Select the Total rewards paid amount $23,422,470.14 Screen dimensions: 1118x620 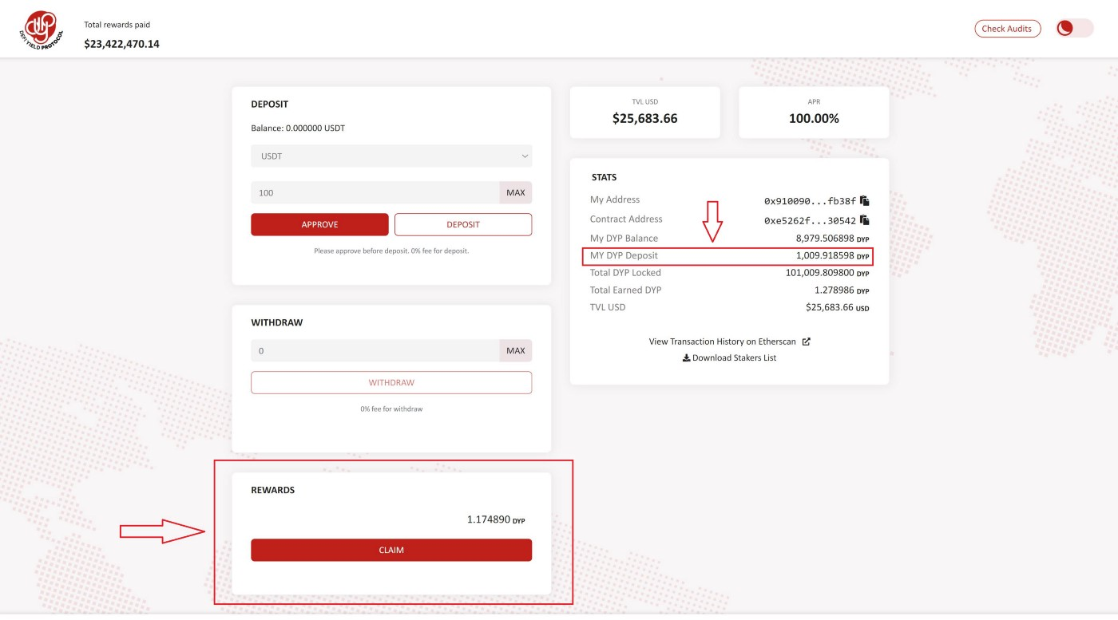[121, 44]
